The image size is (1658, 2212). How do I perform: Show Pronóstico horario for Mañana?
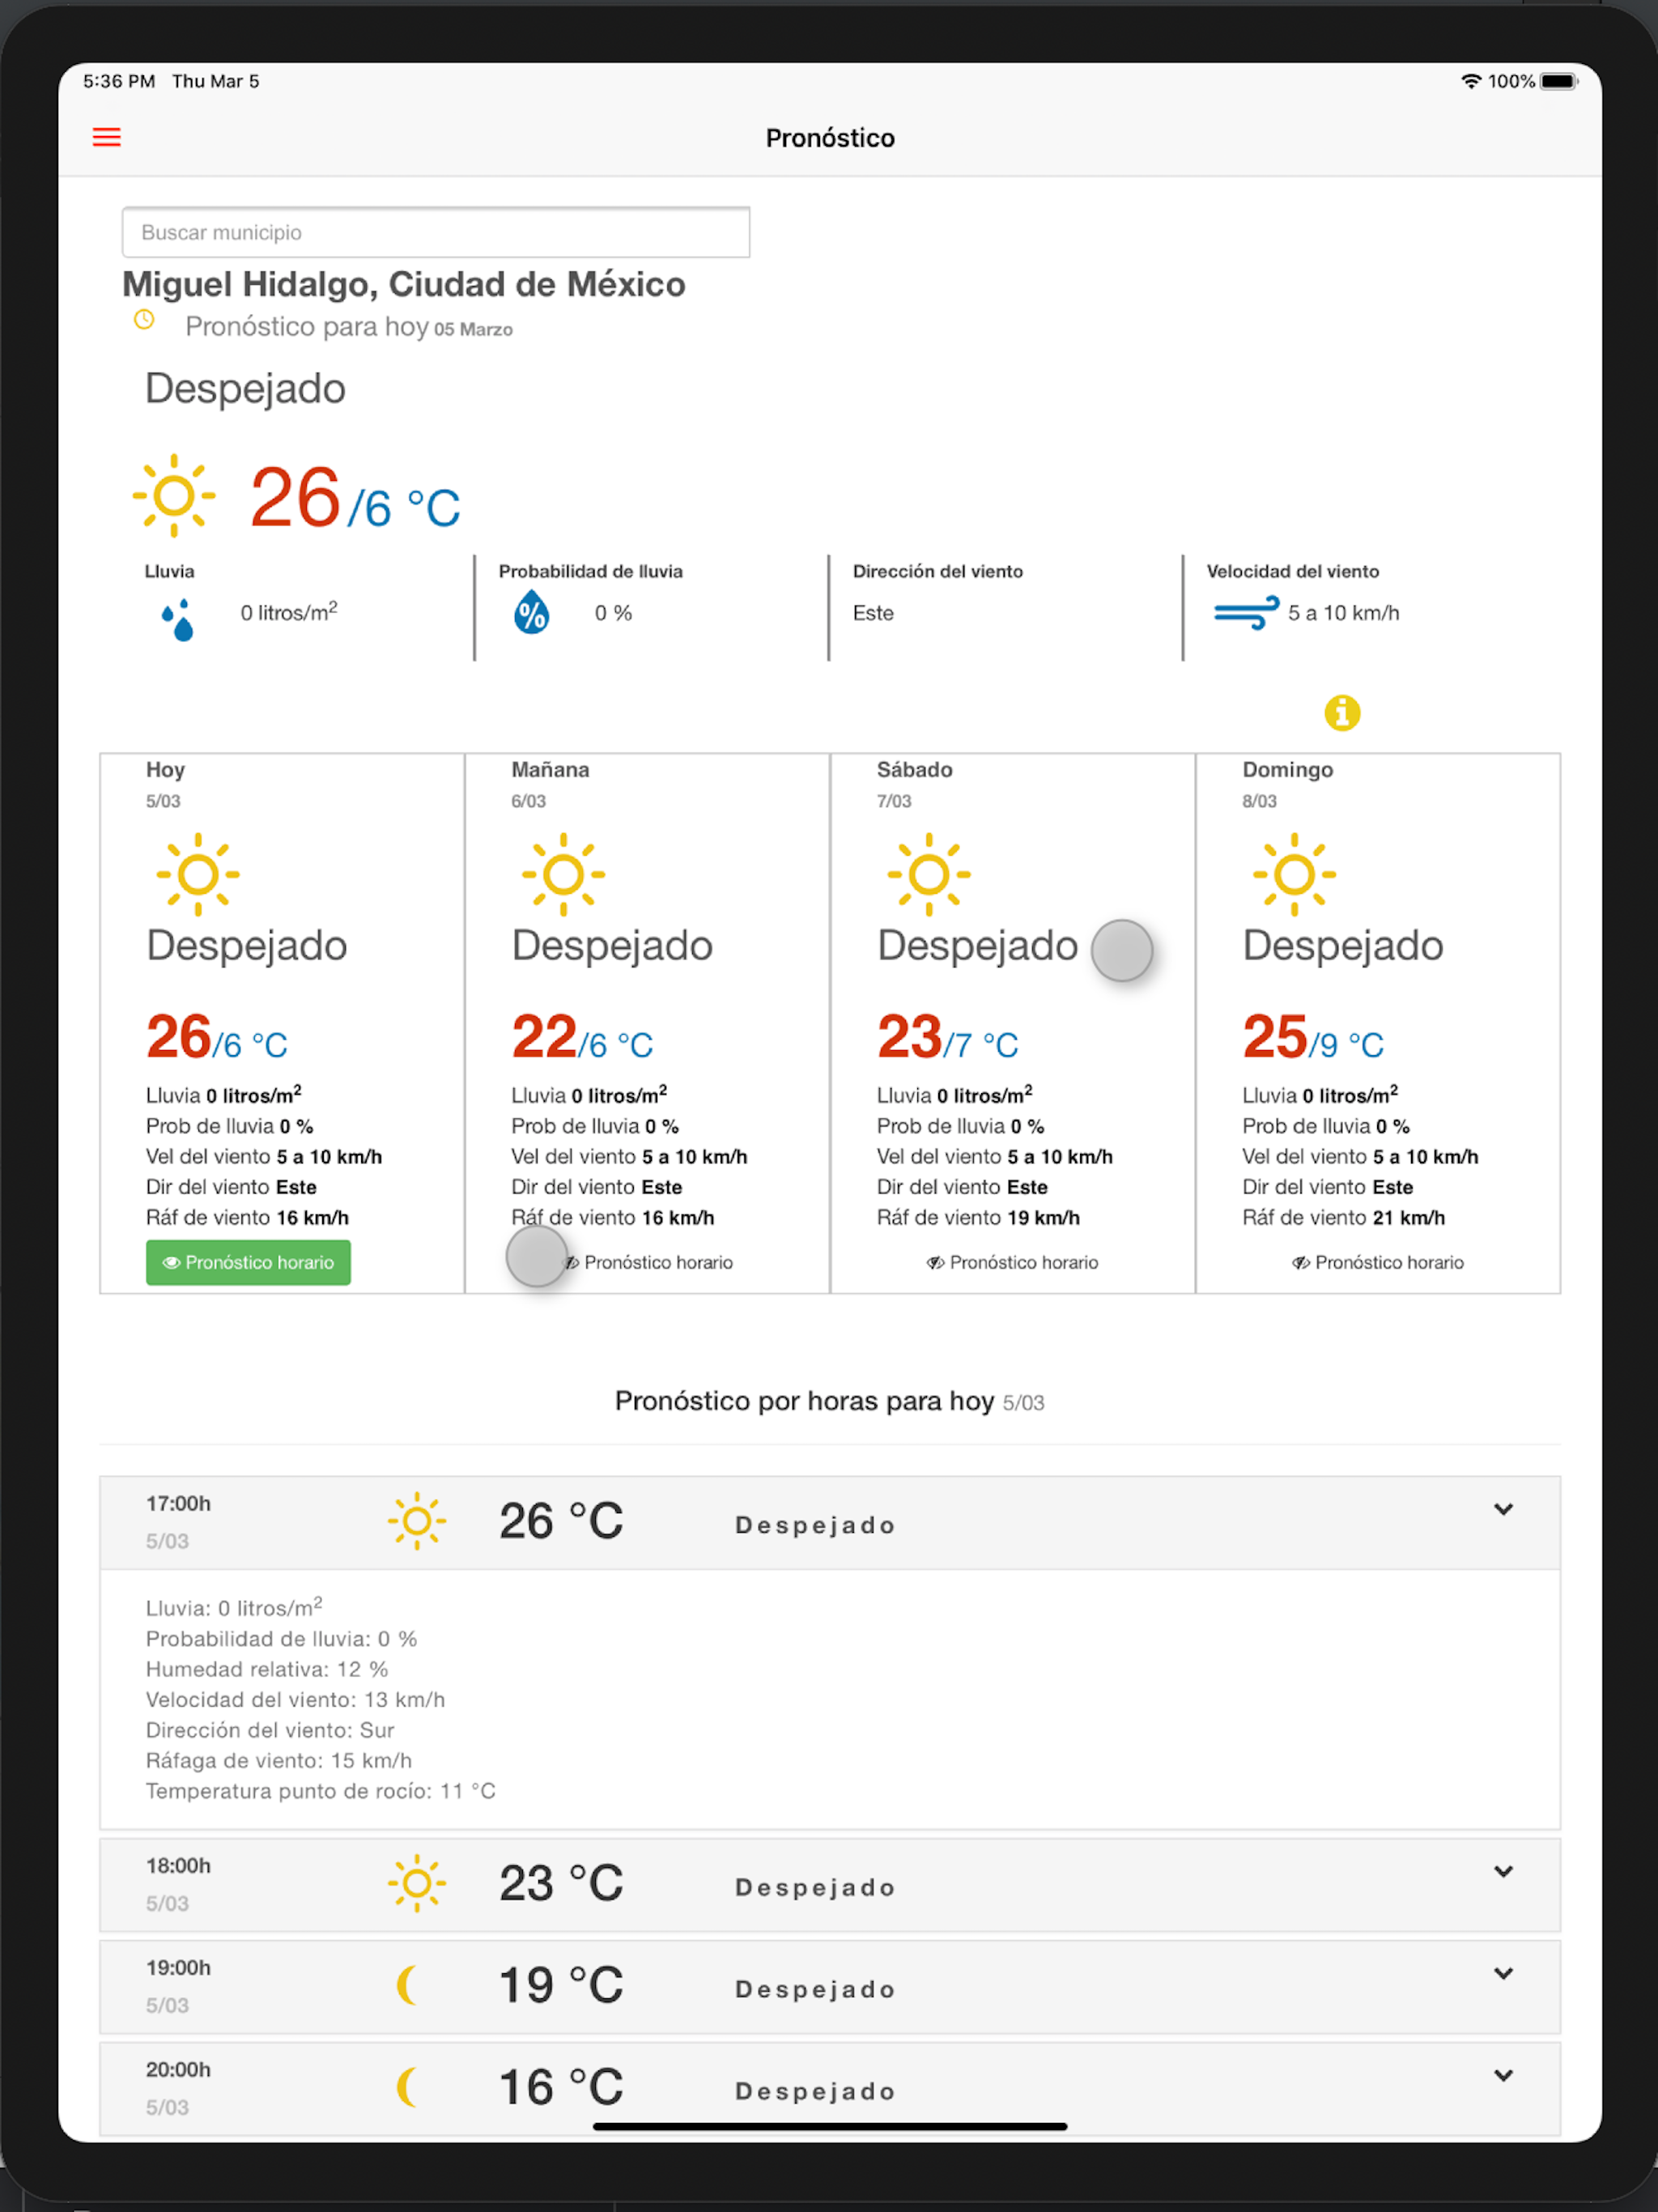coord(648,1262)
